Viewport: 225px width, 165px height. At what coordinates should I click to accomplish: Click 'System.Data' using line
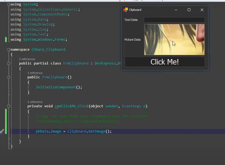point(35,19)
